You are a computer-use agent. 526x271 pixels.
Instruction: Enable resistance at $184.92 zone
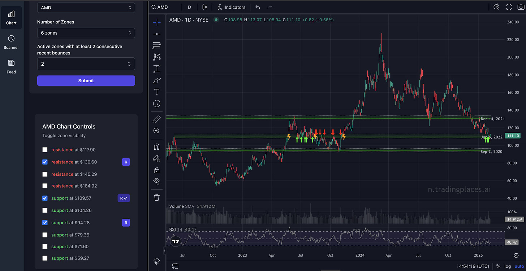point(45,186)
